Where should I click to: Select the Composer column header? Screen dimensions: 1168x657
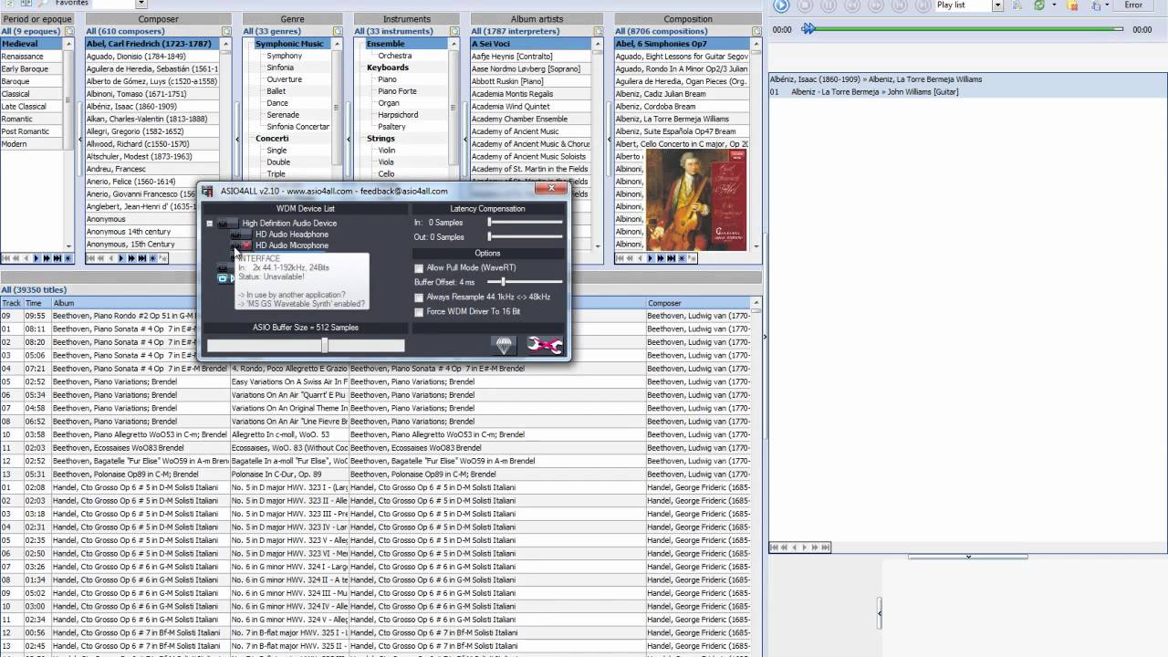pyautogui.click(x=159, y=18)
